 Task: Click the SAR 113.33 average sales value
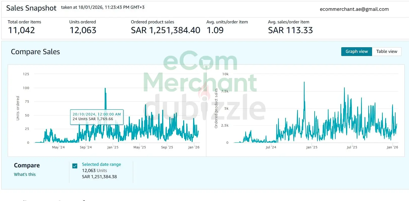point(290,30)
